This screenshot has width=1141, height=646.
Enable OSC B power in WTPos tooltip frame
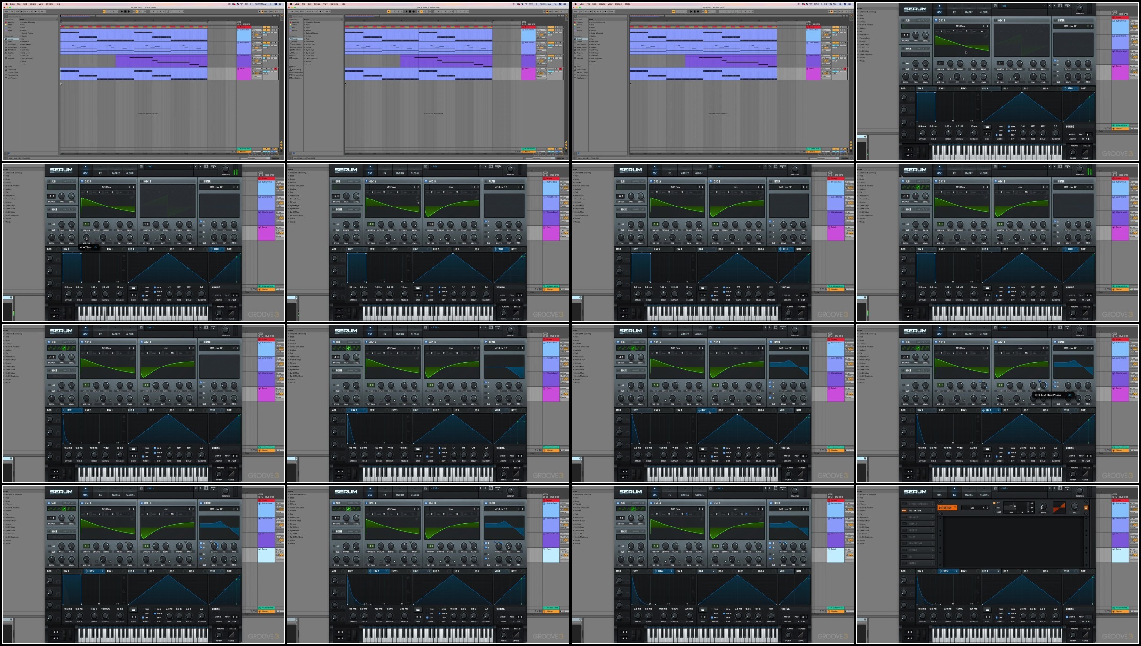(x=142, y=181)
